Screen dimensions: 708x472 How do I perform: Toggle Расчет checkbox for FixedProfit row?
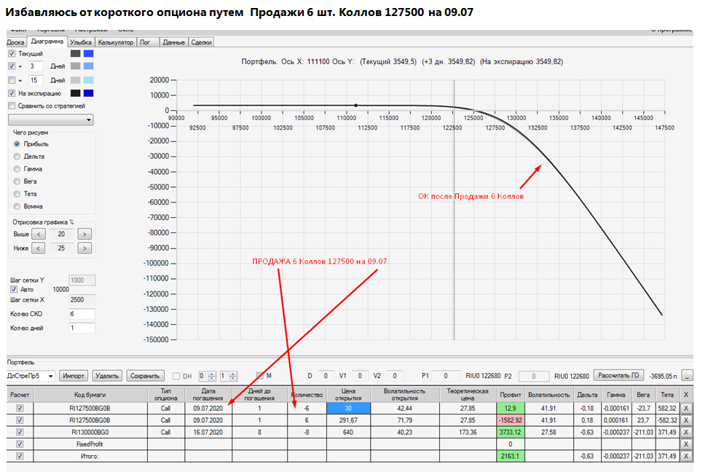20,444
